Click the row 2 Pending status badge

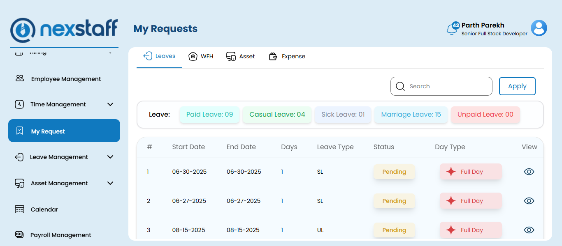point(394,201)
